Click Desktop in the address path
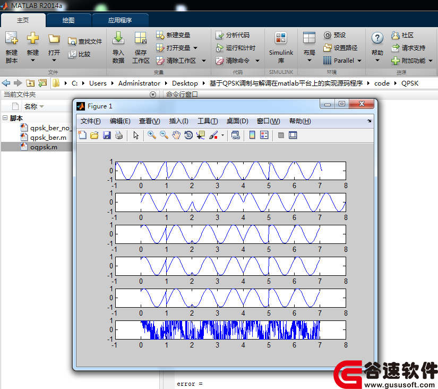438x389 pixels. tap(185, 83)
